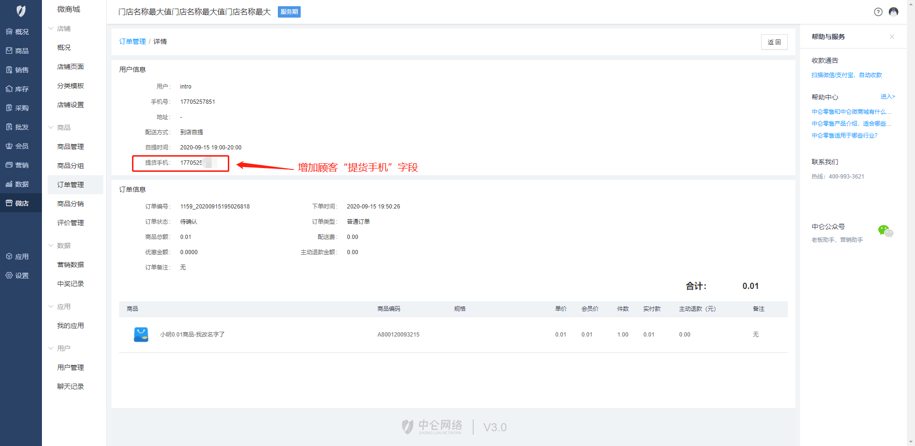Collapse the 店铺 menu group
The height and width of the screenshot is (446, 915).
pyautogui.click(x=51, y=29)
